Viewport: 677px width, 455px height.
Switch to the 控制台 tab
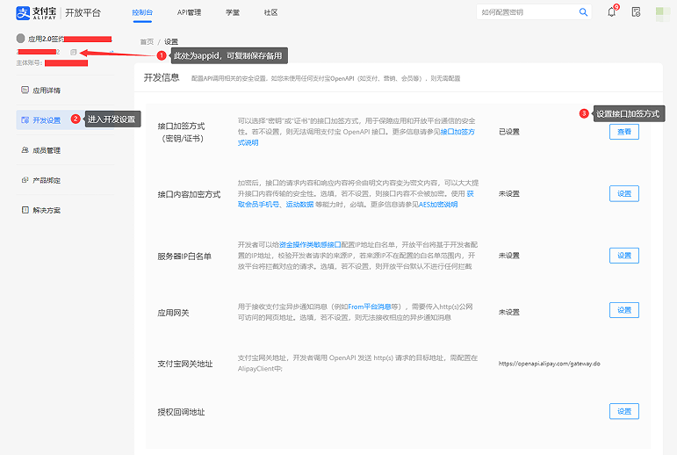click(141, 12)
